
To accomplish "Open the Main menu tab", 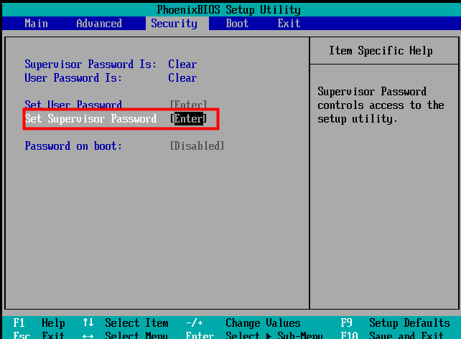I will [36, 24].
